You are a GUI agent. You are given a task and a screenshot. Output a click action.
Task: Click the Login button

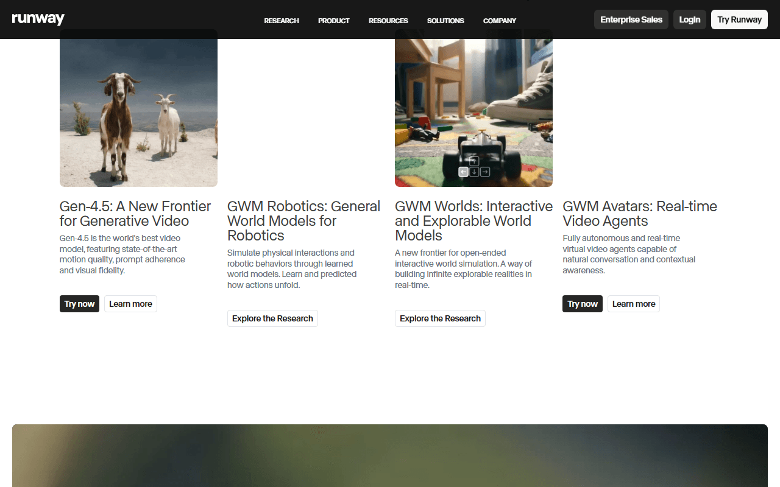pyautogui.click(x=690, y=19)
